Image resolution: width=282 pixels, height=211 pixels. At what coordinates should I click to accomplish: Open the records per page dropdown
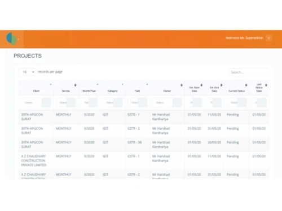tap(28, 72)
